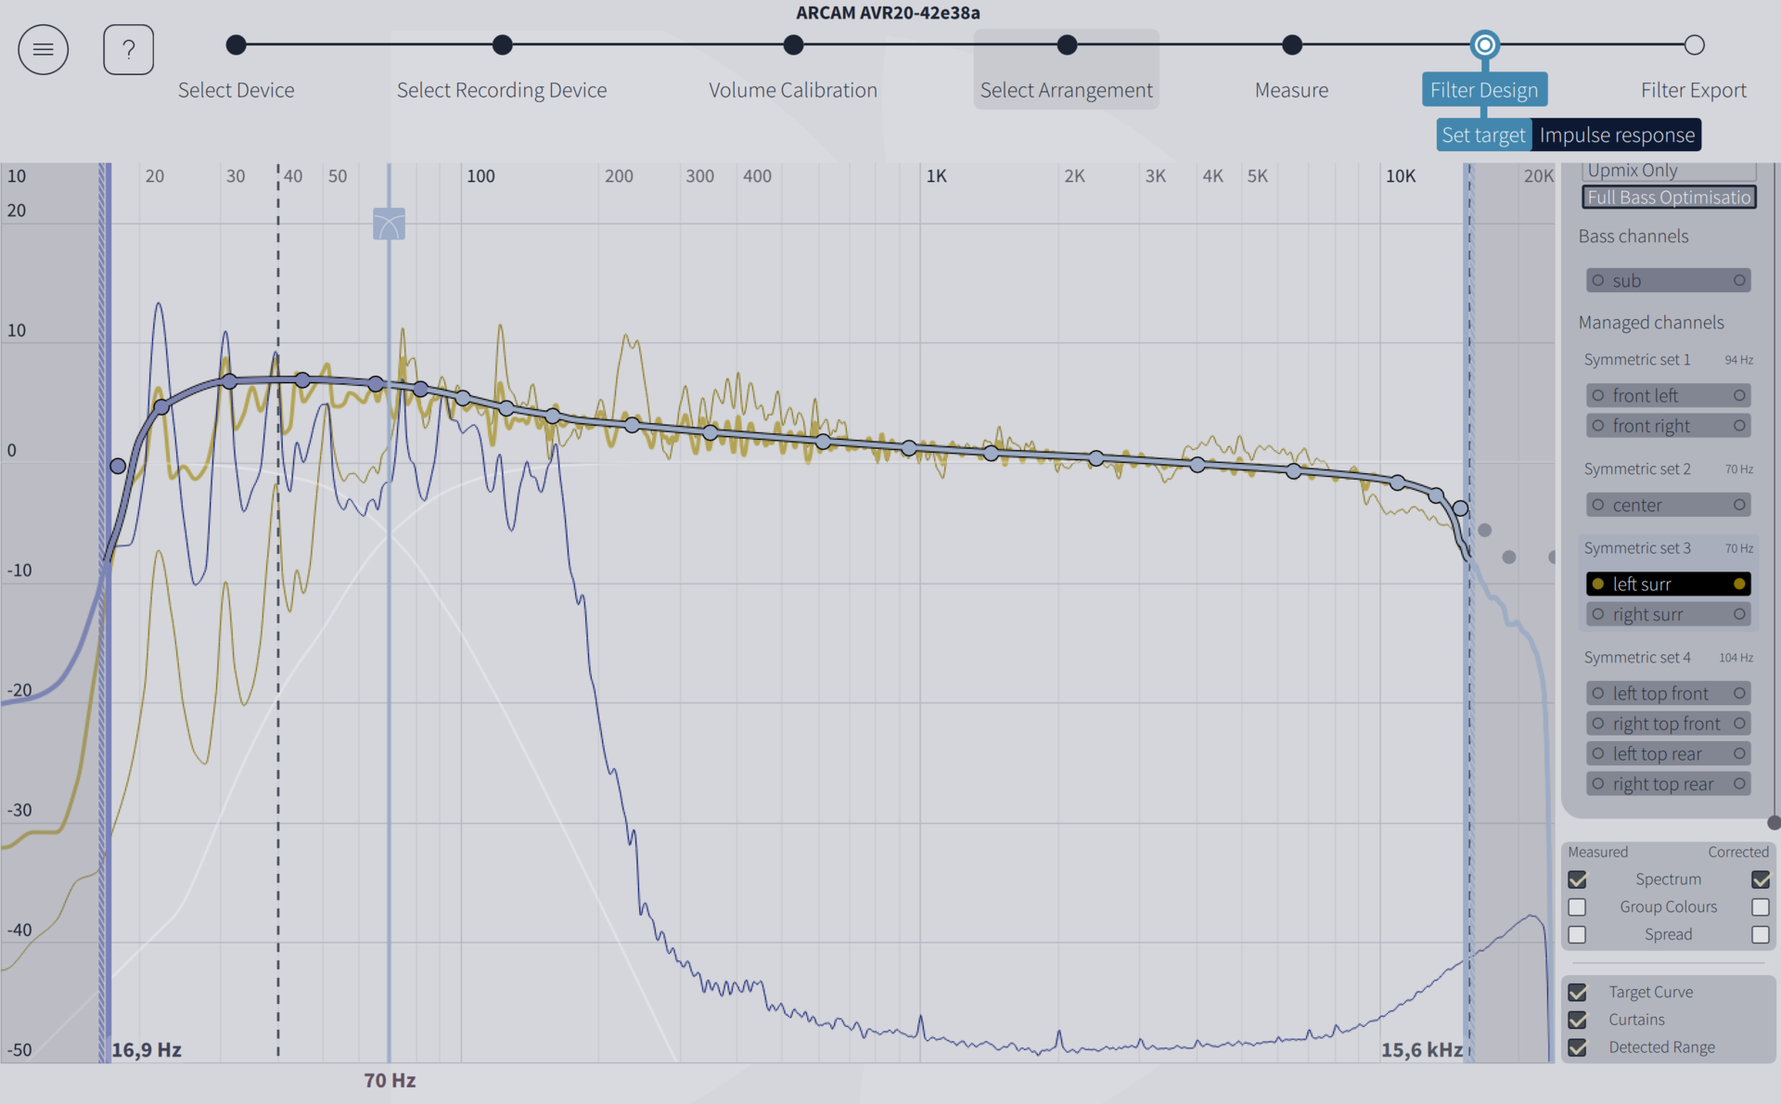Enable the Corrected Group Colours checkbox
Screen dimensions: 1781x1104
(1760, 907)
